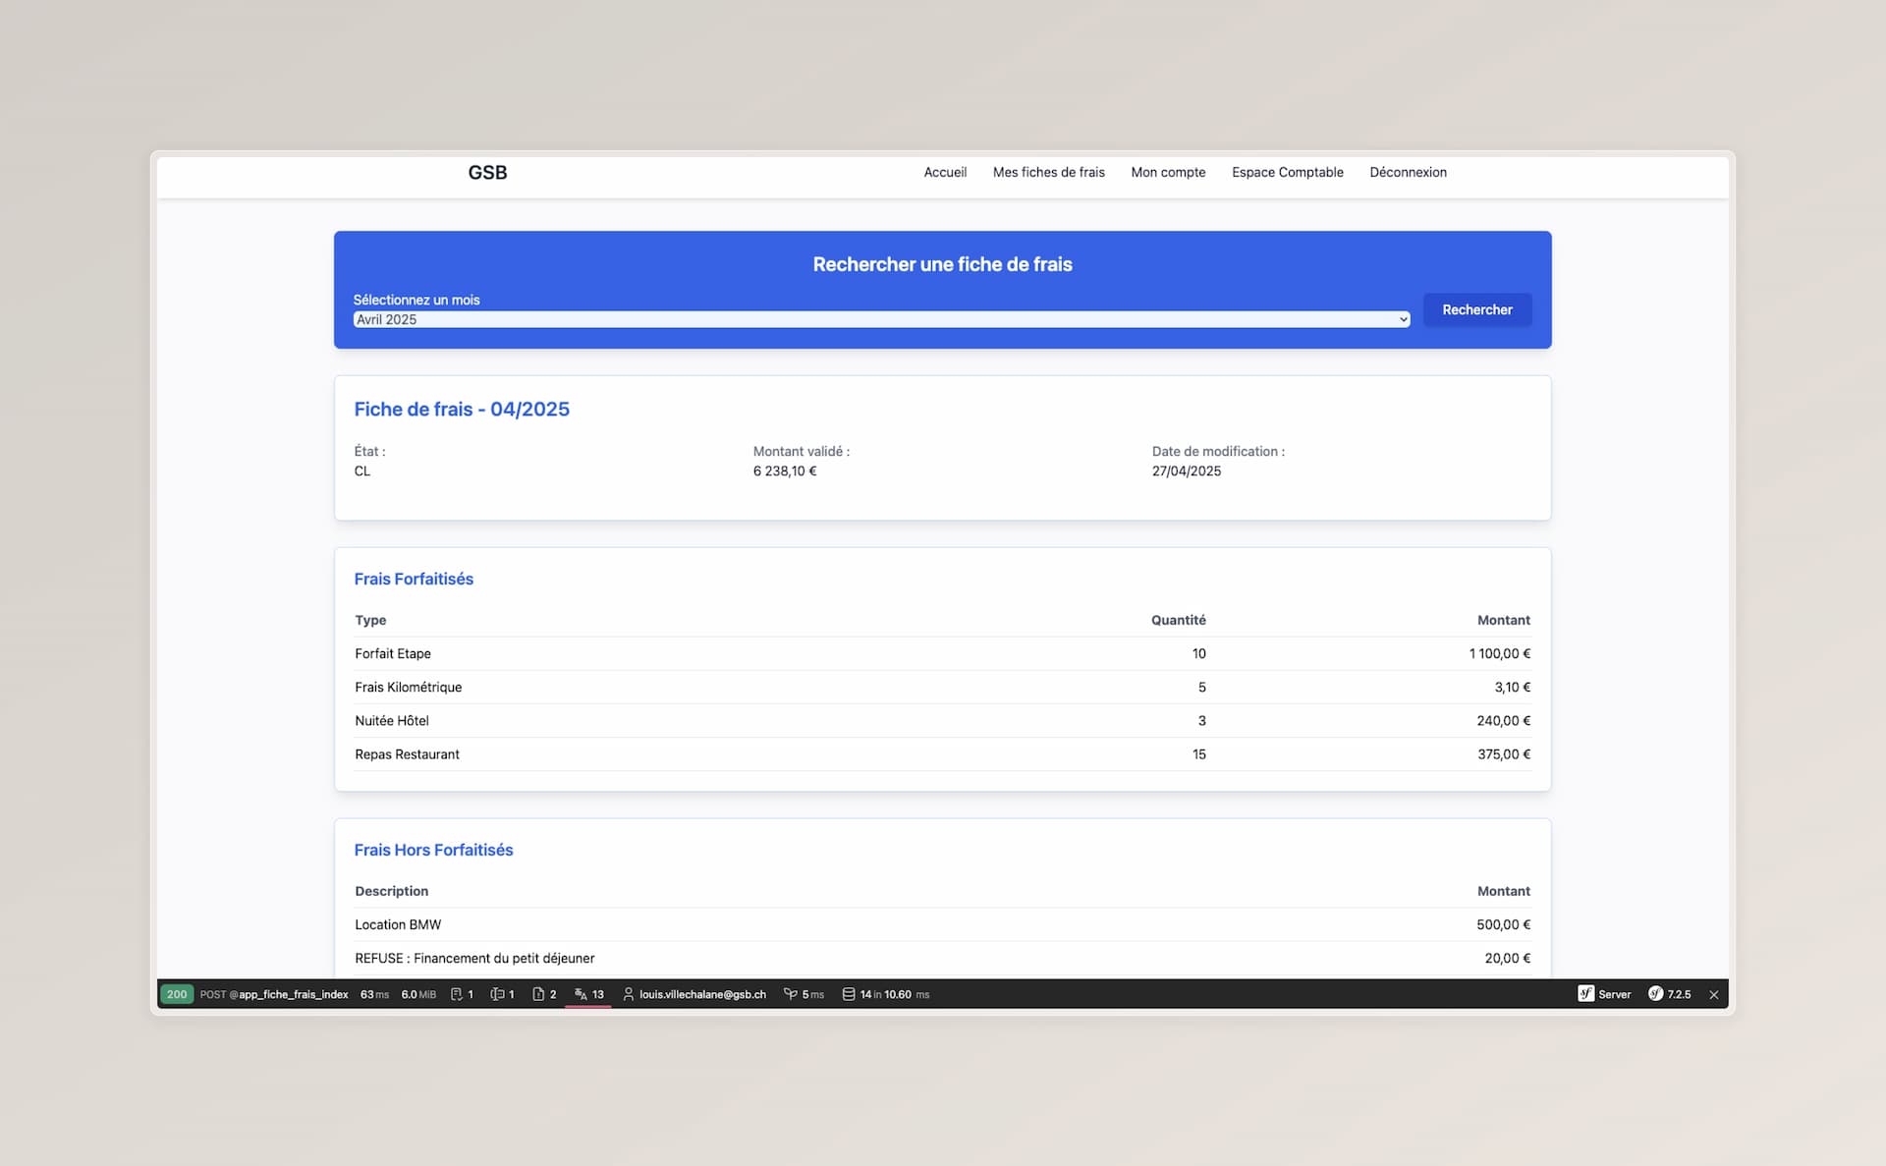Open Mes fiches de frais page
This screenshot has width=1886, height=1166.
[x=1048, y=172]
